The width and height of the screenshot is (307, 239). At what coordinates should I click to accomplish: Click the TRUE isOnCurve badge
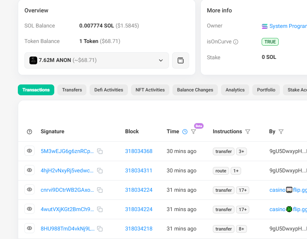(x=270, y=42)
